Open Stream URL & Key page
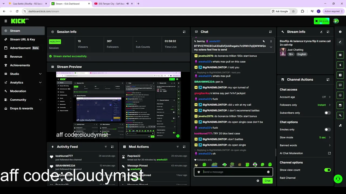 point(23,39)
